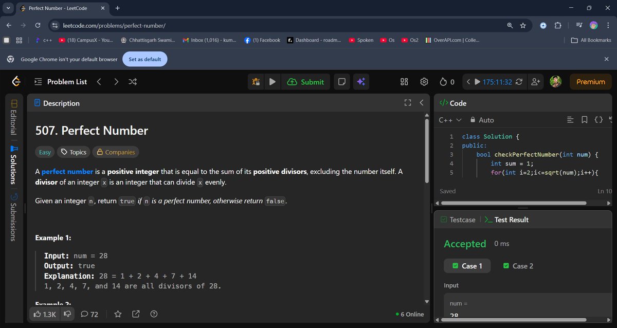617x328 pixels.
Task: Open the Companies tag
Action: [x=116, y=152]
